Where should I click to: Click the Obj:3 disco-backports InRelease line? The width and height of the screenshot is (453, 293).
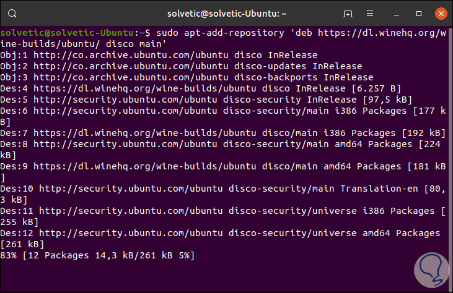(187, 77)
